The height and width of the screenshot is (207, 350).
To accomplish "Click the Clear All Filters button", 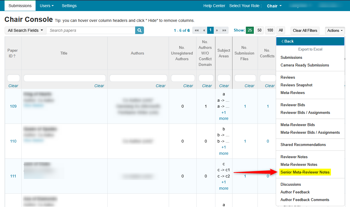I will coord(305,31).
